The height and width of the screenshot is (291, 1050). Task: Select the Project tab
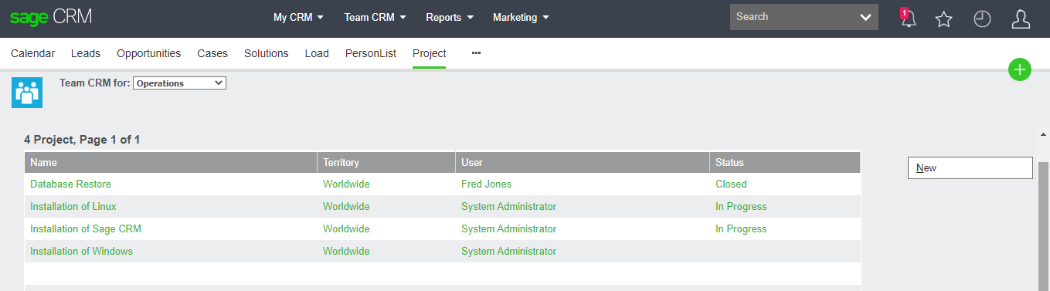click(429, 53)
